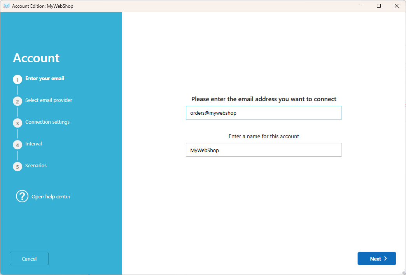Click the step 5 number circle
The width and height of the screenshot is (406, 275).
[x=17, y=167]
